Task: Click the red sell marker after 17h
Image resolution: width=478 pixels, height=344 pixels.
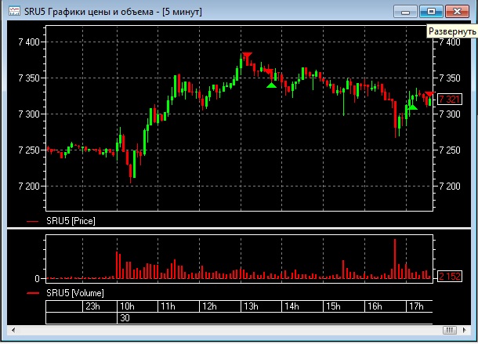Action: (430, 93)
